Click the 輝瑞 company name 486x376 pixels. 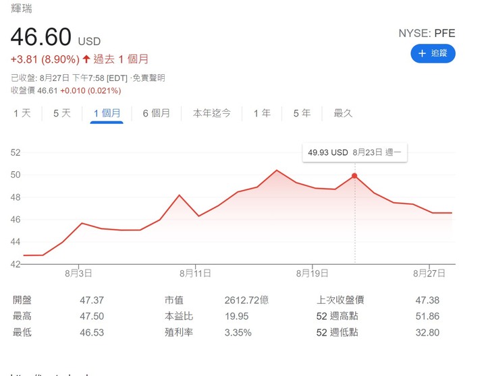(22, 8)
